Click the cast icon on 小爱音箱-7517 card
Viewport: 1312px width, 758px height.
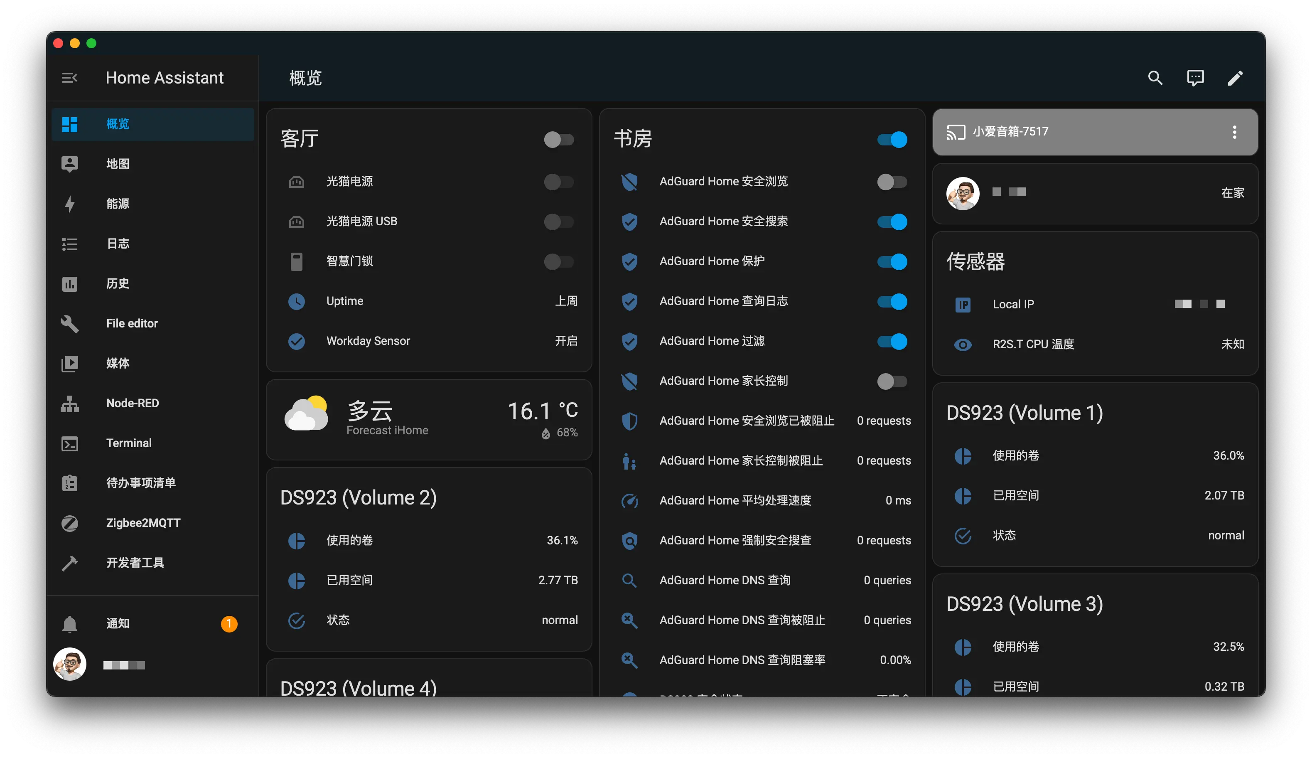tap(956, 132)
